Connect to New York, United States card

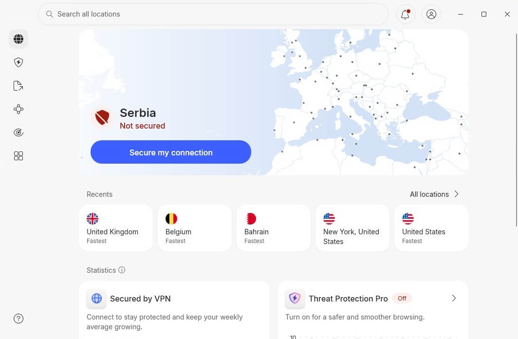(x=352, y=228)
